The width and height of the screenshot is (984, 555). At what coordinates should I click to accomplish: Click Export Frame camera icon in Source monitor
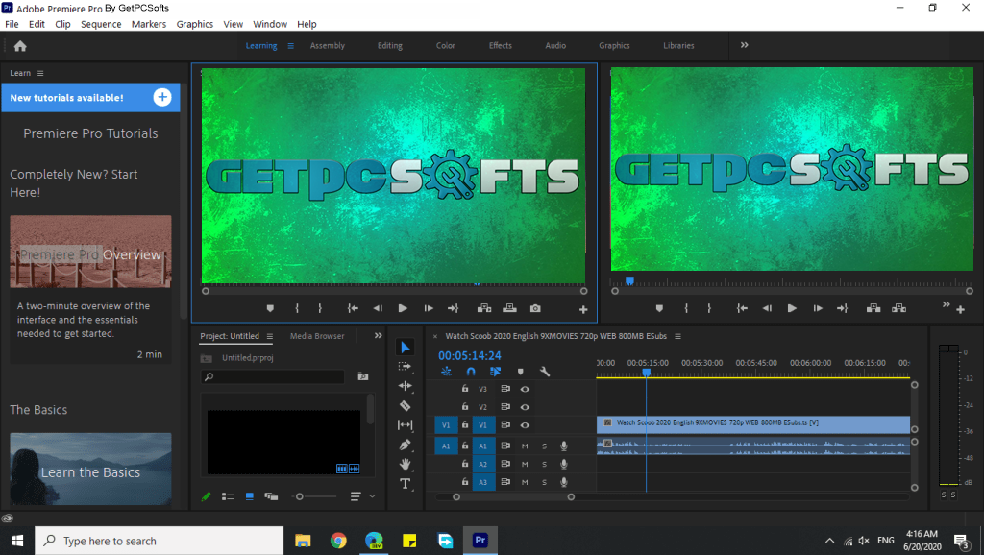pyautogui.click(x=534, y=308)
